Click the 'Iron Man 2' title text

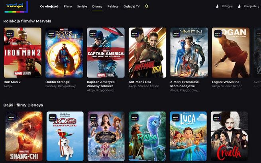pyautogui.click(x=12, y=82)
